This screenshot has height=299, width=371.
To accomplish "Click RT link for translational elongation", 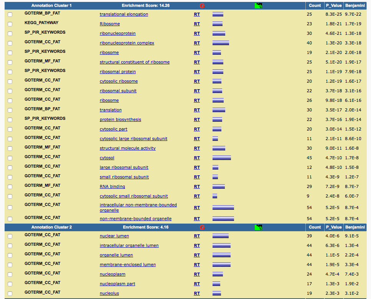I will point(197,14).
